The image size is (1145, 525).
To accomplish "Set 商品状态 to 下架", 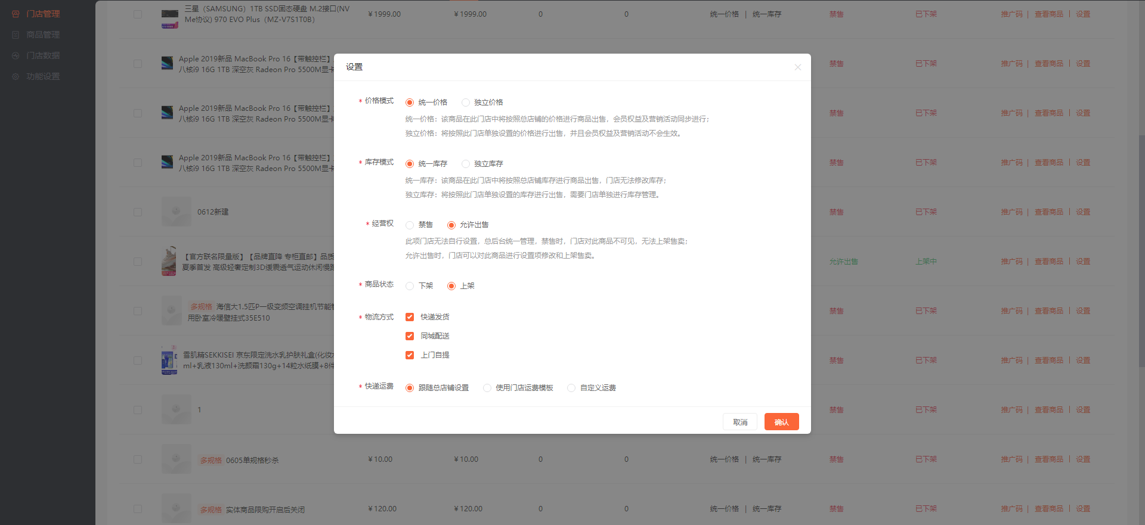I will point(410,286).
